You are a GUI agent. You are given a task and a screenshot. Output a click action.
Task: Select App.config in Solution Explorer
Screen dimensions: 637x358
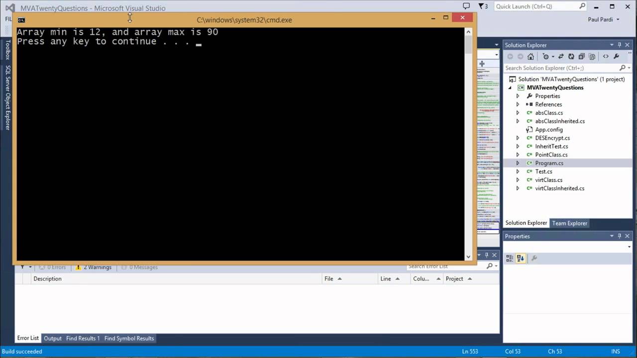pyautogui.click(x=549, y=129)
